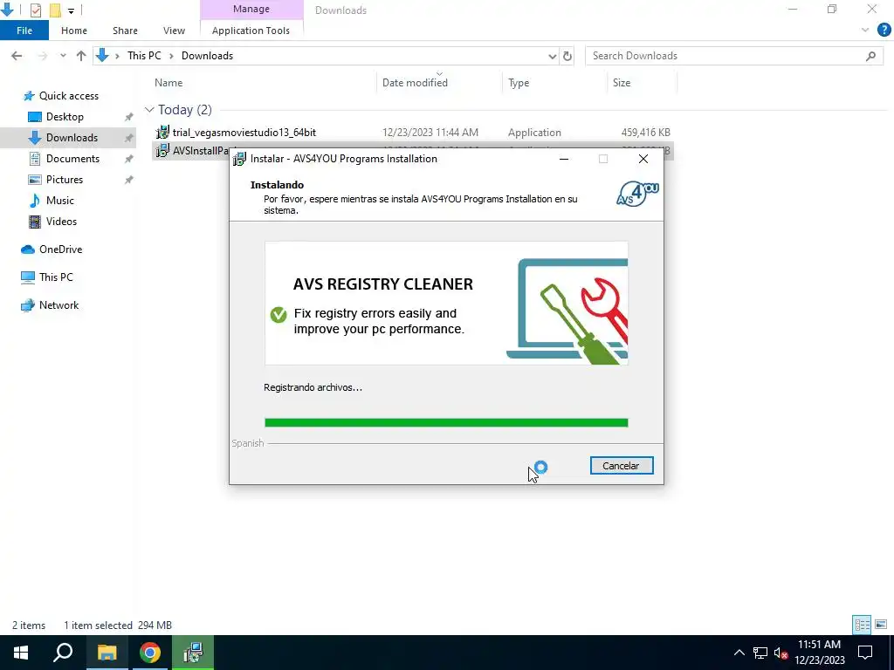The height and width of the screenshot is (670, 894).
Task: Click the green checkmark in the banner
Action: click(x=279, y=314)
